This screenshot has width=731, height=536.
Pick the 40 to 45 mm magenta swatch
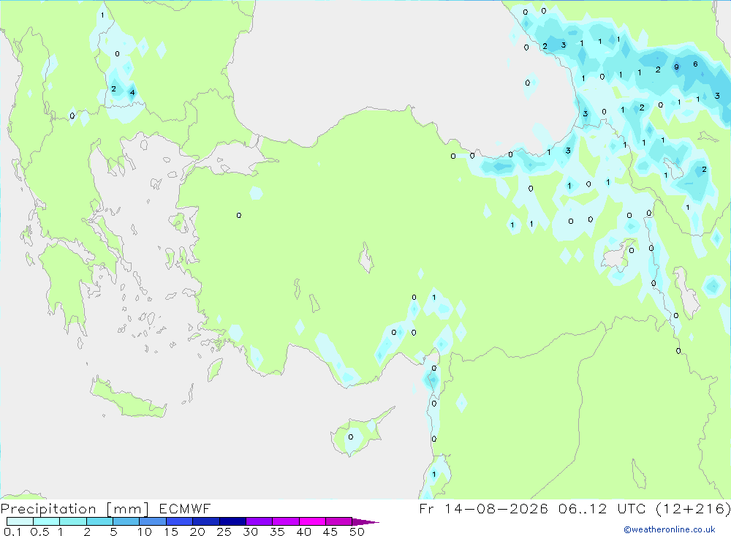tap(312, 521)
